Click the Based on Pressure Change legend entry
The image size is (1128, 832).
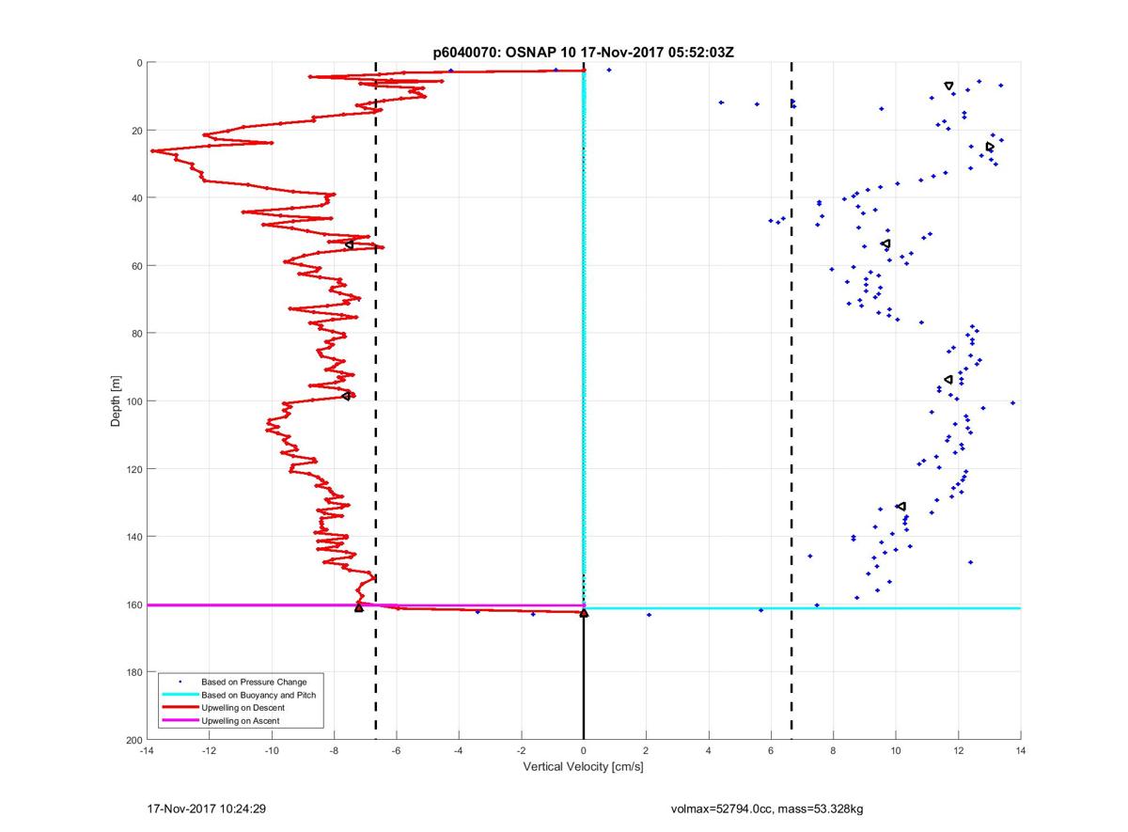click(254, 682)
